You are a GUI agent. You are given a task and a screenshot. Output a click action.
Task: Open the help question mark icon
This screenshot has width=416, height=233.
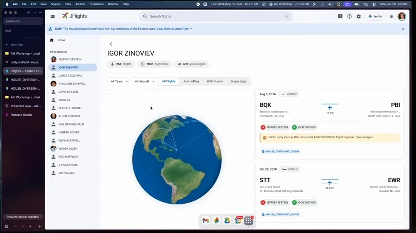349,16
